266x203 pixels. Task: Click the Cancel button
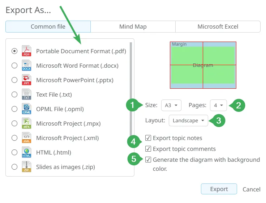252,189
